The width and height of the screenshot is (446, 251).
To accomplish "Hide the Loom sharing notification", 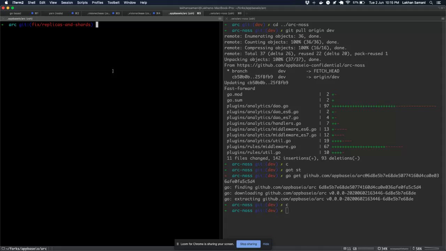I will (x=266, y=244).
